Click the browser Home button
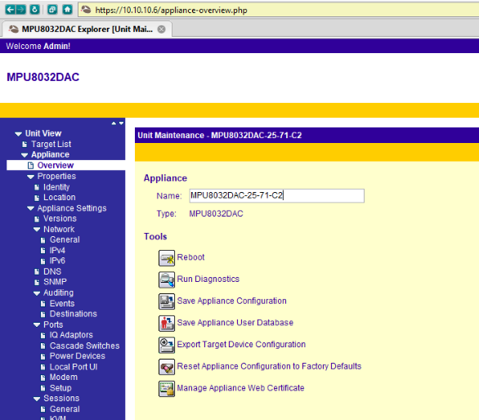Image resolution: width=479 pixels, height=420 pixels. click(x=67, y=10)
